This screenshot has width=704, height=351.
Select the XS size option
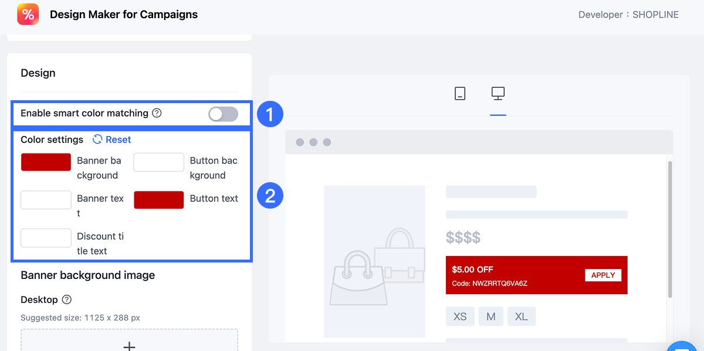460,316
